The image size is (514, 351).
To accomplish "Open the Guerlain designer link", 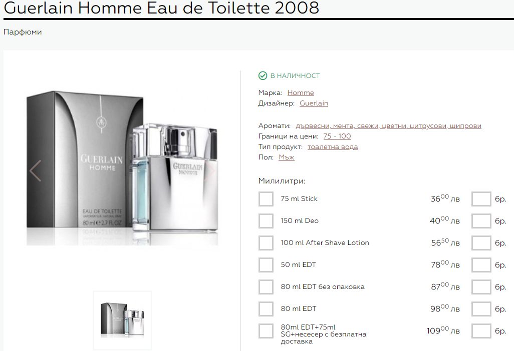I will 314,103.
